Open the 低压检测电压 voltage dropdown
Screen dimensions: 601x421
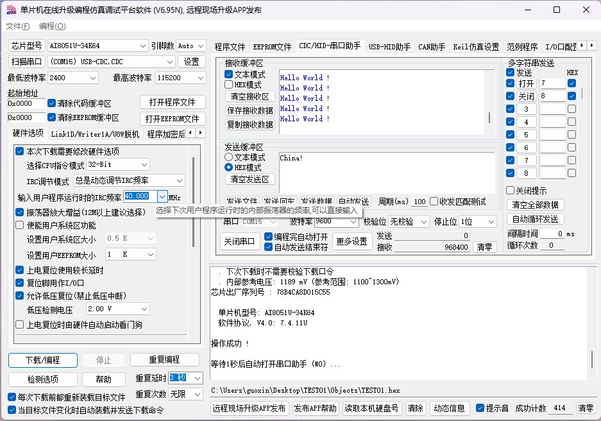point(144,309)
